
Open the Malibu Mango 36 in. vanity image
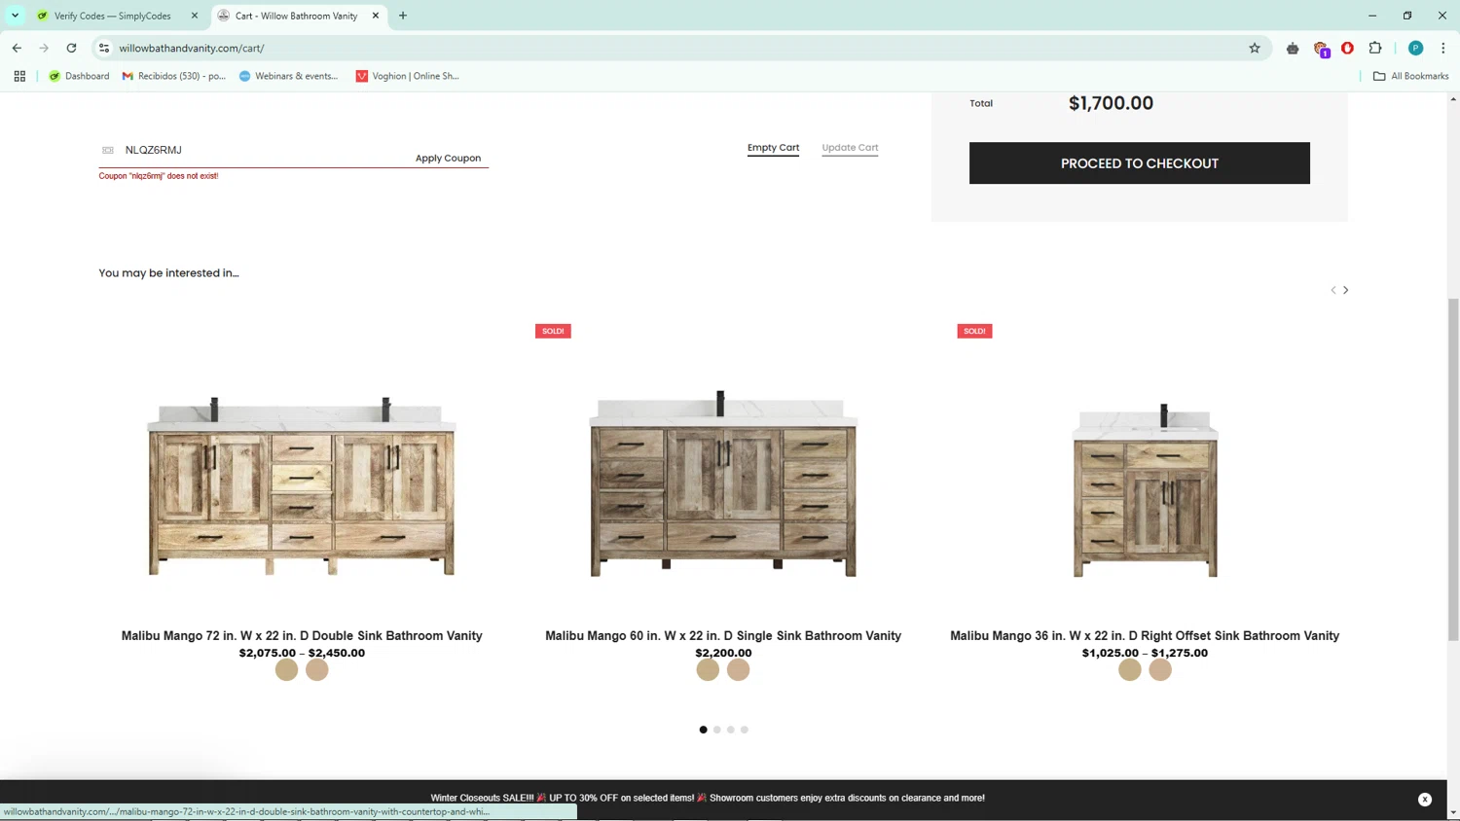coord(1145,489)
